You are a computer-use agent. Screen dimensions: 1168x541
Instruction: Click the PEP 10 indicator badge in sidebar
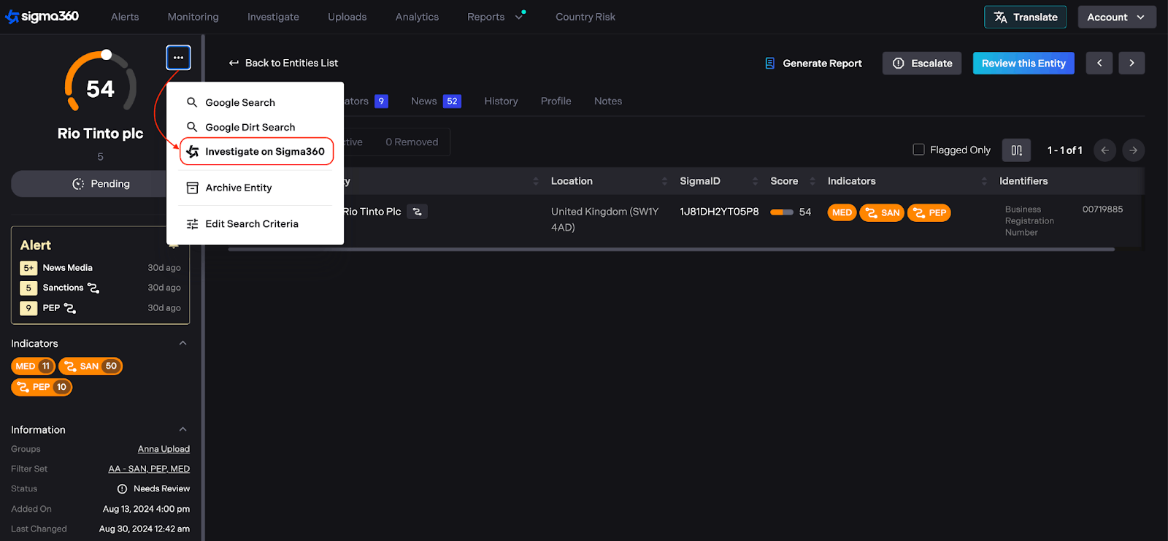42,388
